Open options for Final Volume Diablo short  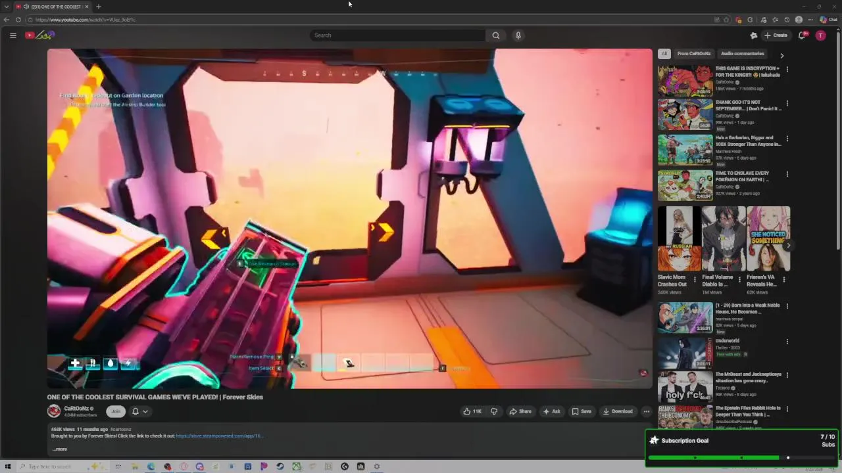(739, 279)
